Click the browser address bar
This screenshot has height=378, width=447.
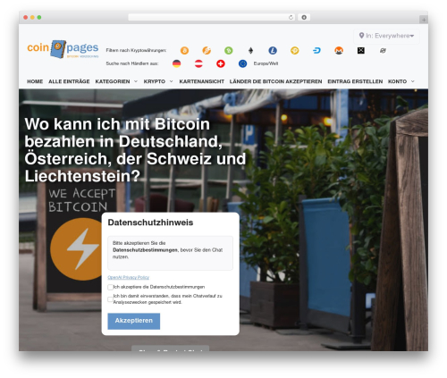coord(212,17)
